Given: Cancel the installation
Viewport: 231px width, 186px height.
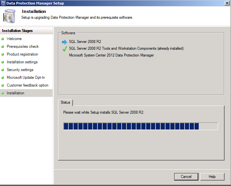Looking at the screenshot, I should click(186, 177).
